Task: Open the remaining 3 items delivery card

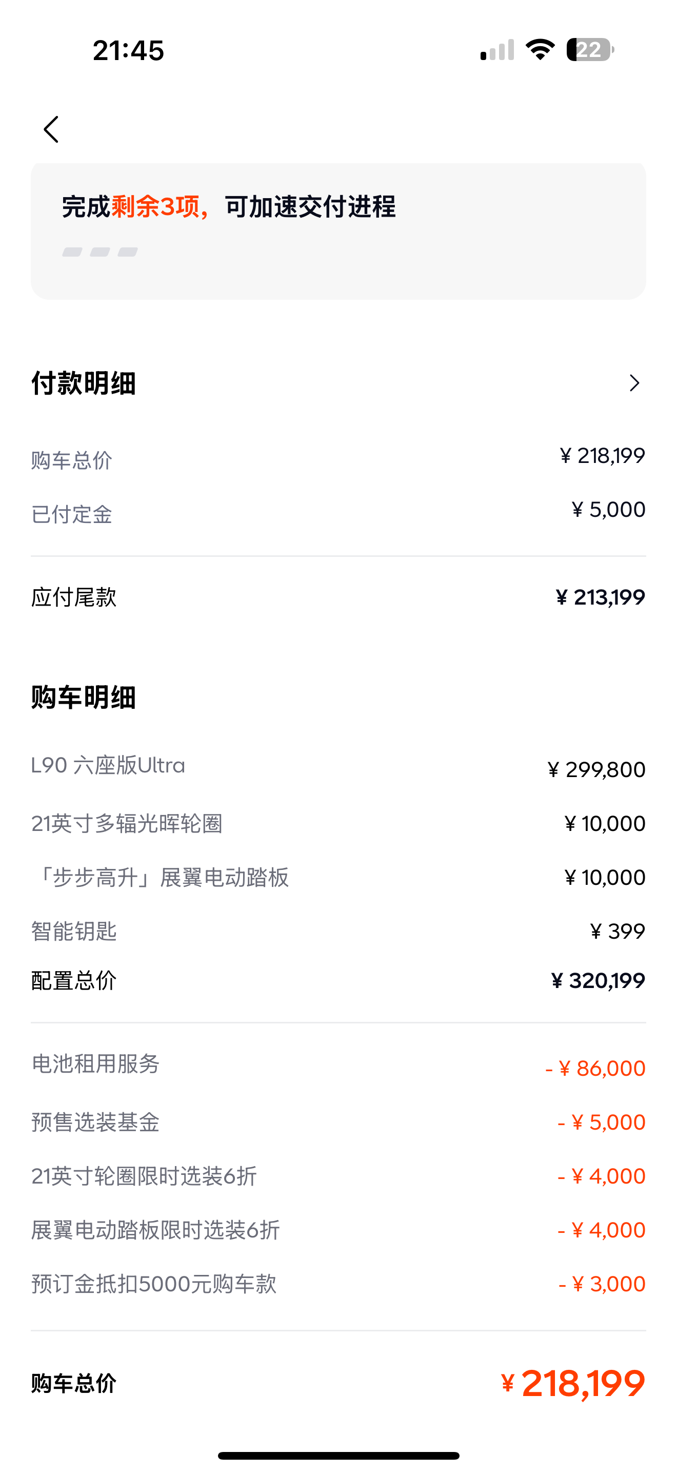Action: tap(338, 231)
